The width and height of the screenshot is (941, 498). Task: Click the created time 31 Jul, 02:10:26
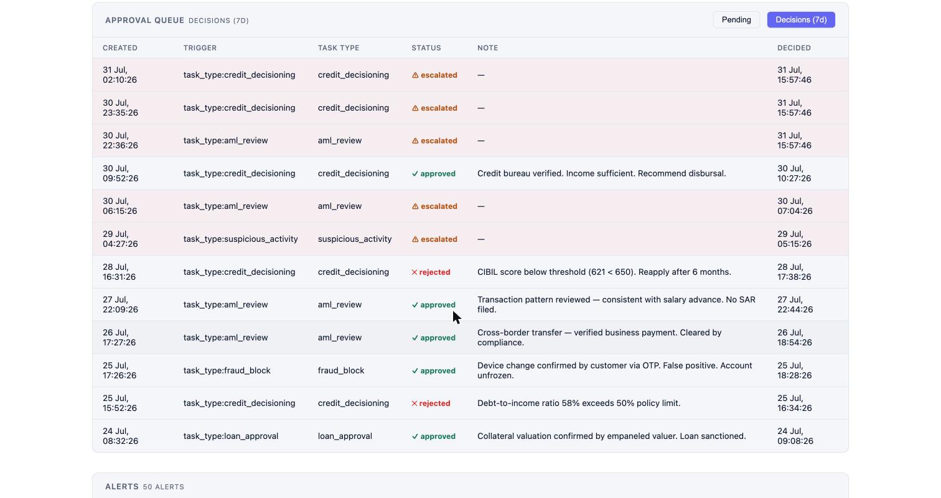(x=120, y=75)
